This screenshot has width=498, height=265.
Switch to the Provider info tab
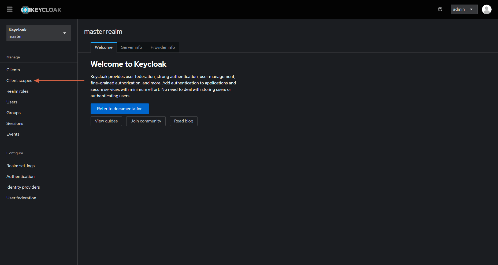[163, 47]
